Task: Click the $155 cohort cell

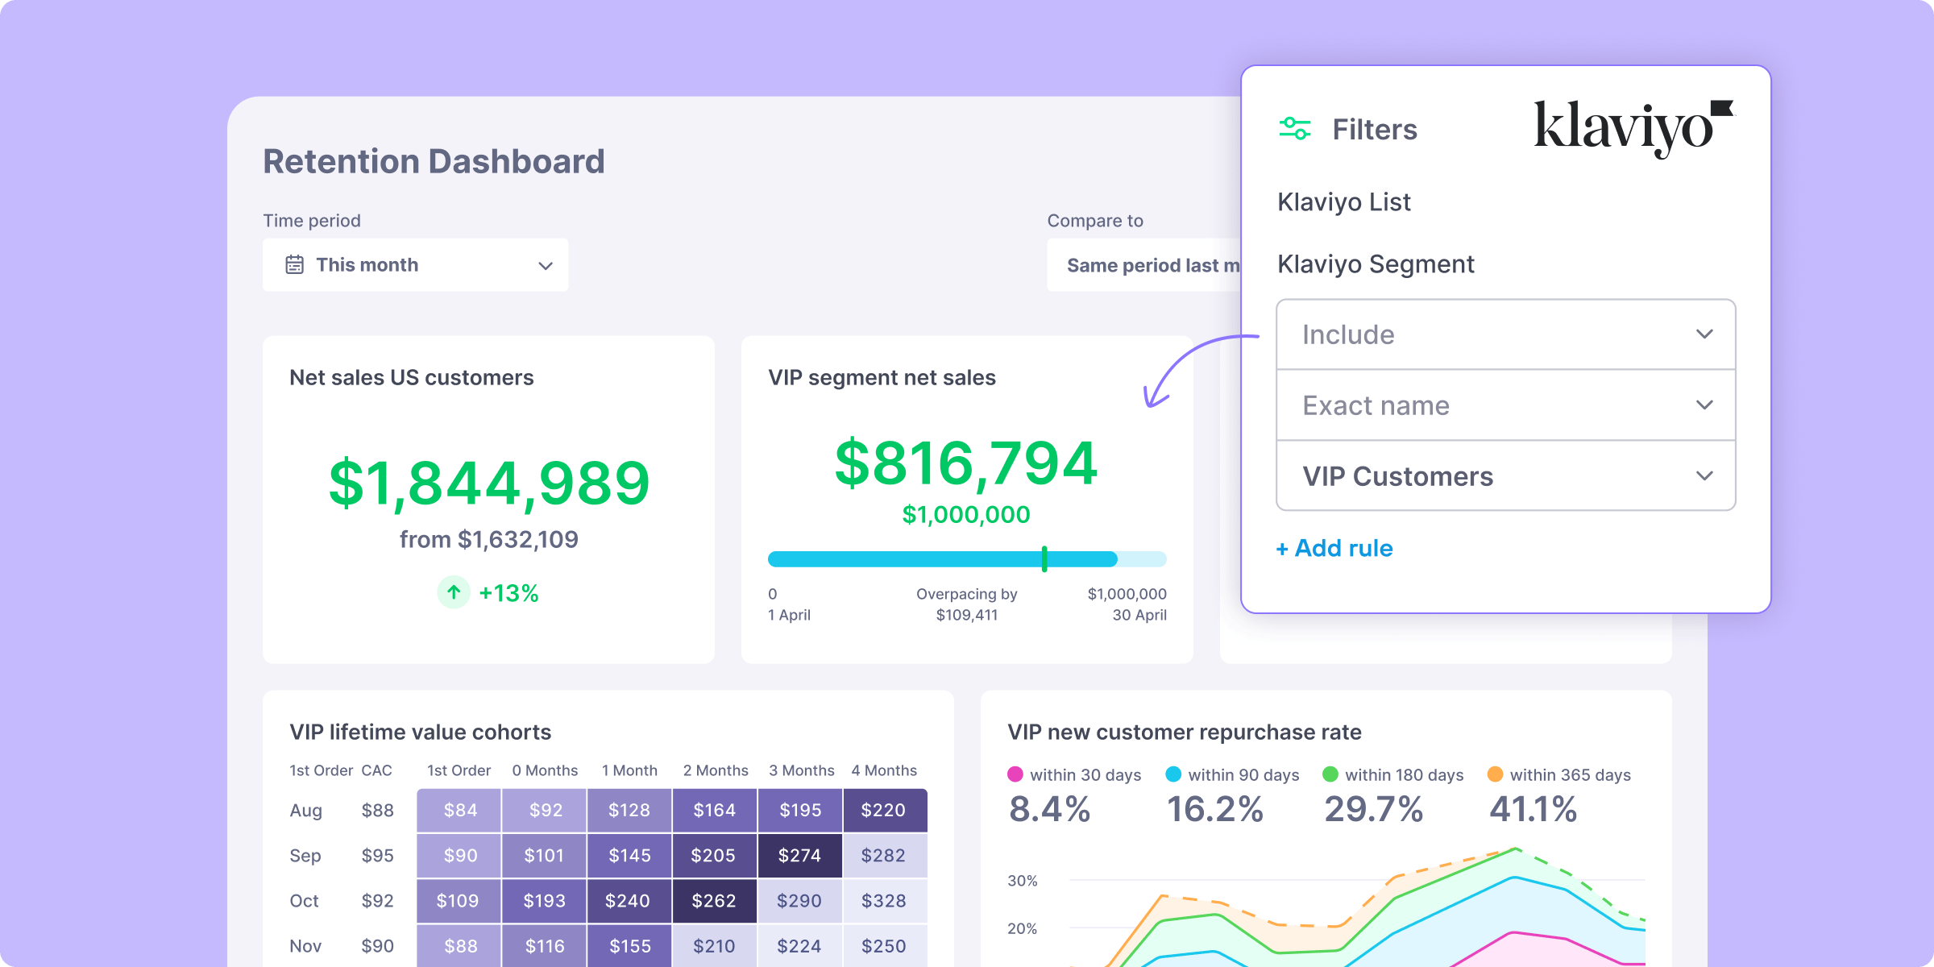Action: point(629,946)
